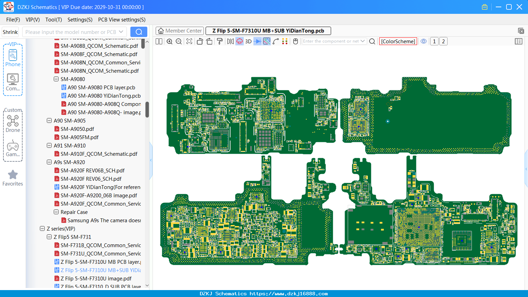Select the paint roller highlight tool

click(219, 41)
